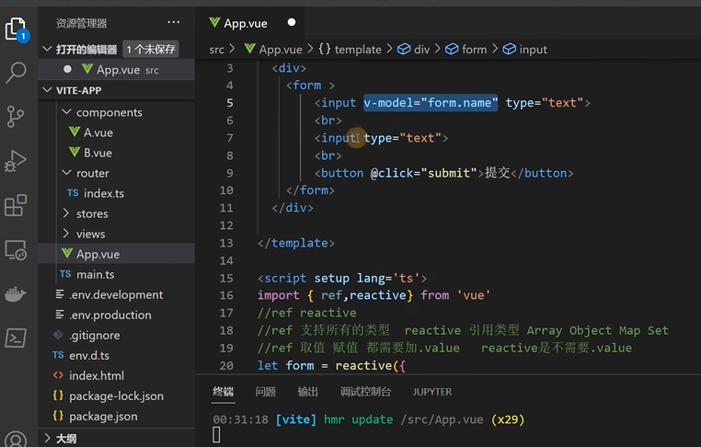This screenshot has height=447, width=701.
Task: Select App.vue in the VITE-APP tree
Action: [x=116, y=254]
